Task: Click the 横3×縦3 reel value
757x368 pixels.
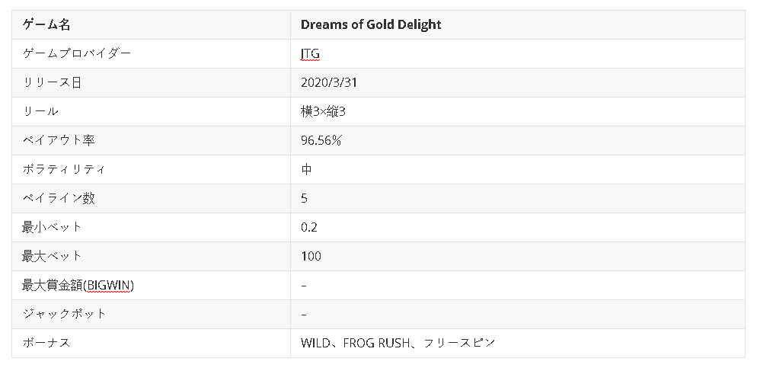Action: click(324, 111)
